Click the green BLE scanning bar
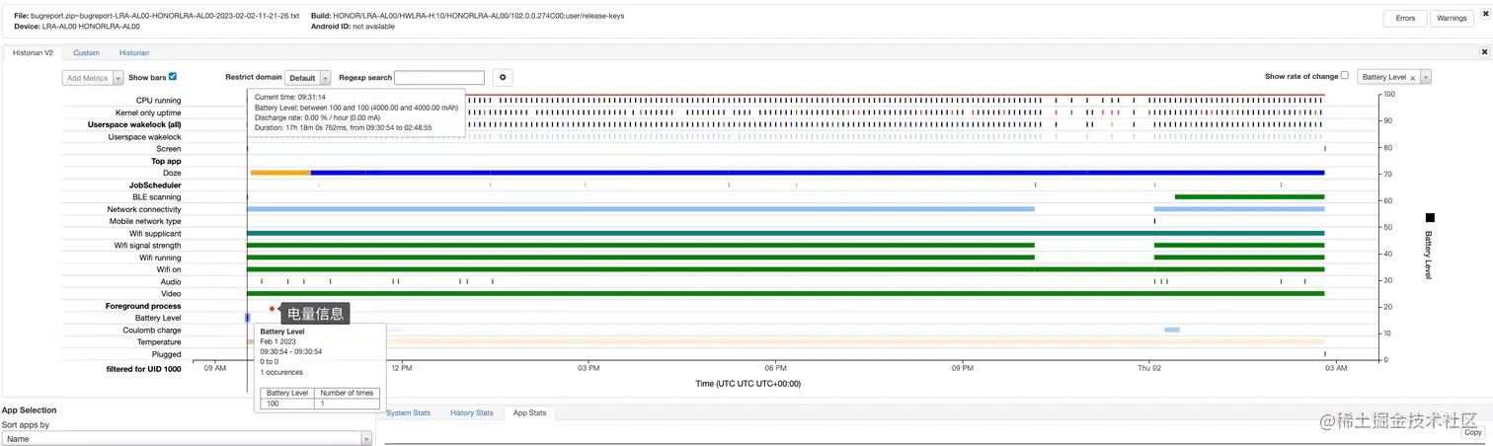Viewport: 1493px width, 446px height. 1249,197
